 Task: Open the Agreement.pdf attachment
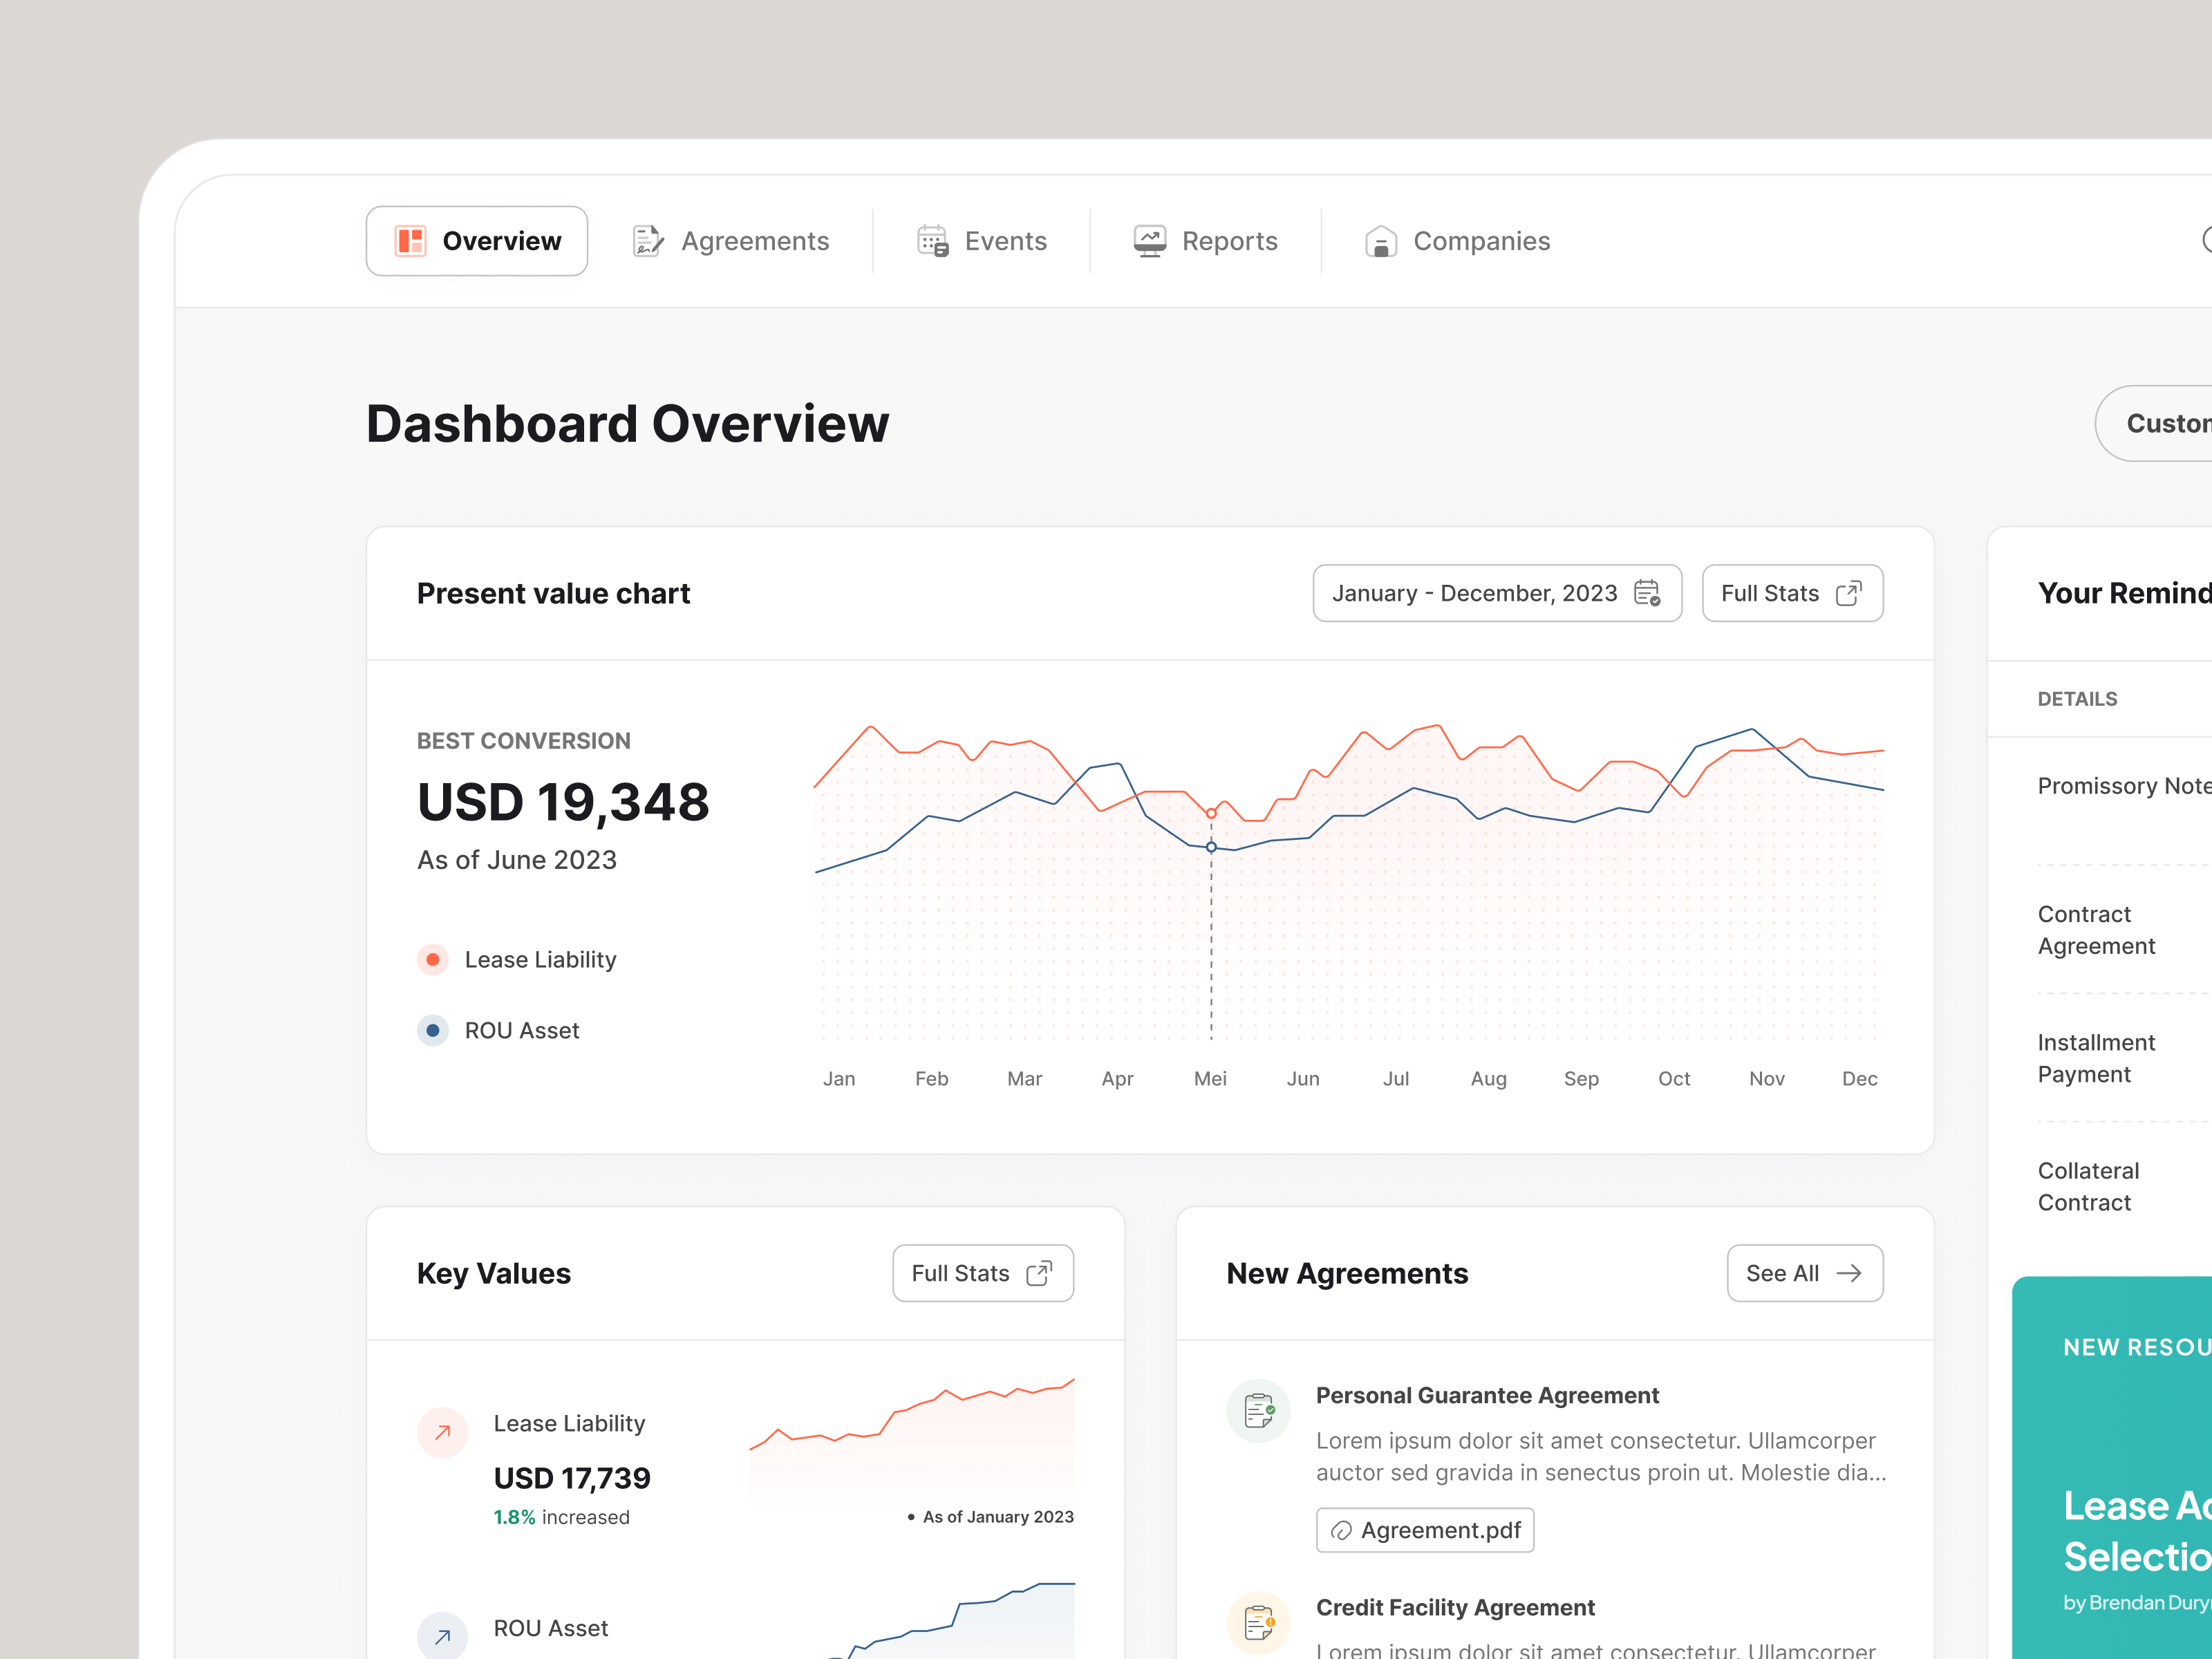(x=1425, y=1530)
